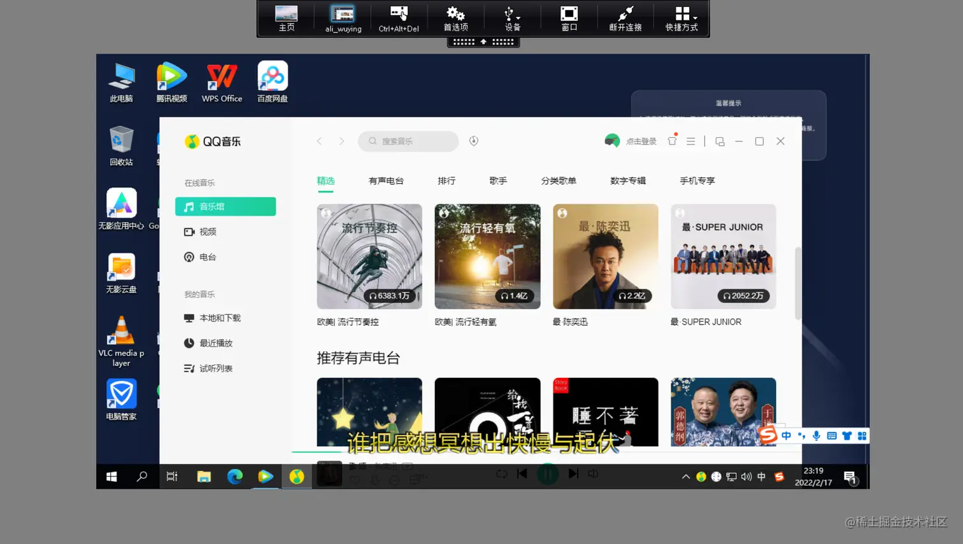Open the 睡不著 radio station cover

[x=606, y=412]
